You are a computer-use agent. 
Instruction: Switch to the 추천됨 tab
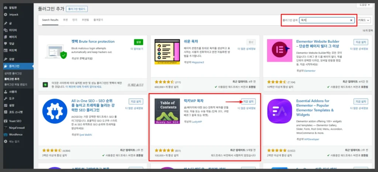(x=85, y=20)
